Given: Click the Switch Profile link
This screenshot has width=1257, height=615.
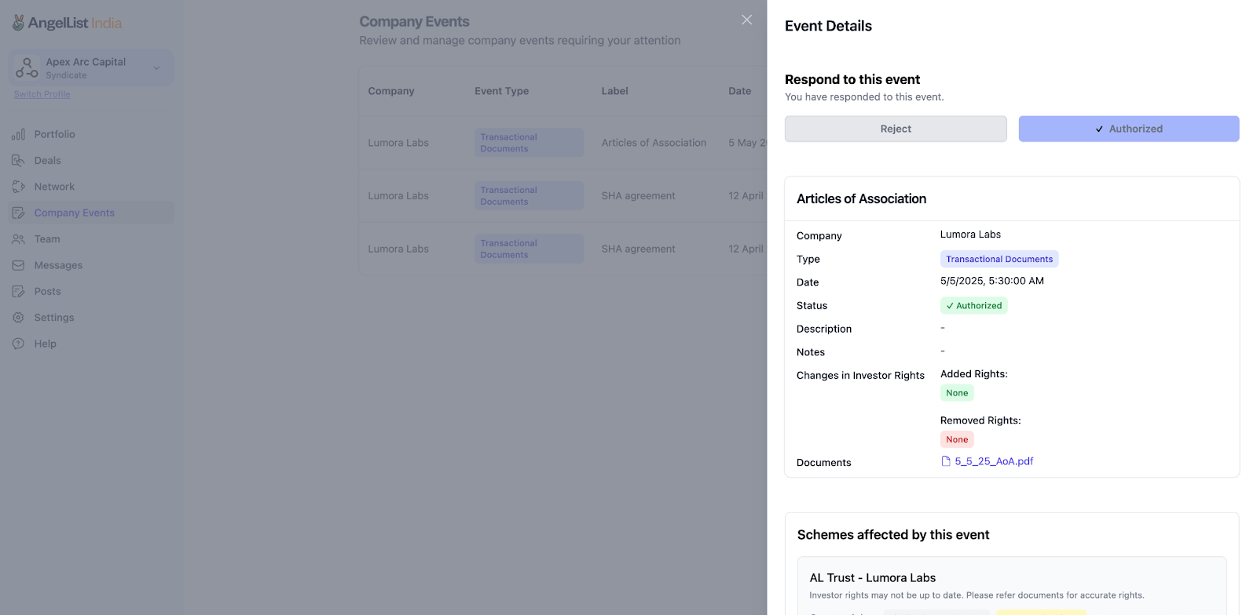Looking at the screenshot, I should (x=42, y=94).
